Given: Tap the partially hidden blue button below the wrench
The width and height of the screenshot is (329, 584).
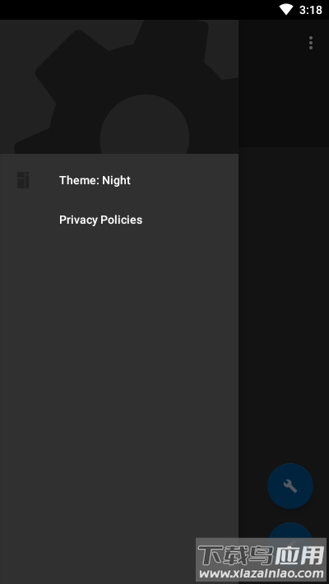Looking at the screenshot, I should point(290,531).
